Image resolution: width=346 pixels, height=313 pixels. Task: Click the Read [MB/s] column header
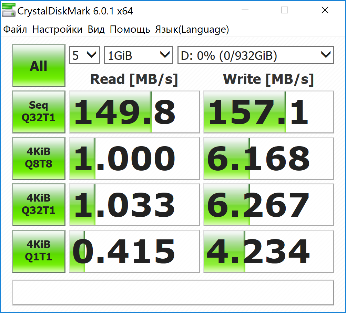click(134, 79)
